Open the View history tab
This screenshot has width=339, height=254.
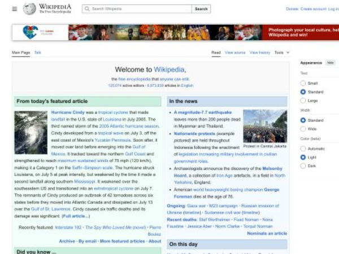point(260,52)
